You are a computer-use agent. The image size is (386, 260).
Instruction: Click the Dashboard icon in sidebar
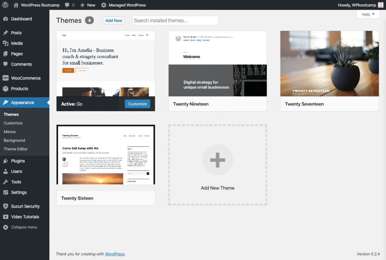[5, 19]
